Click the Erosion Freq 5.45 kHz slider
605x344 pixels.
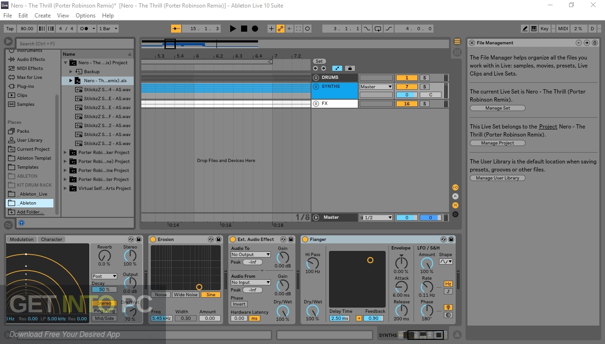(161, 318)
